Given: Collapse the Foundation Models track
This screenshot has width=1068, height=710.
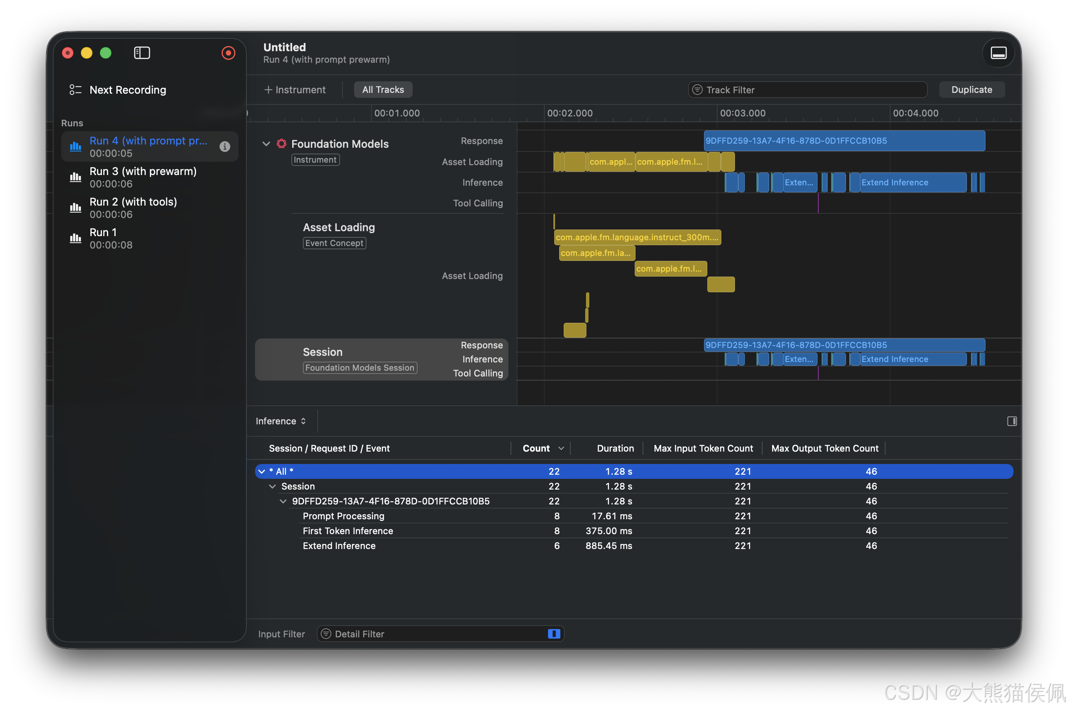Looking at the screenshot, I should [x=266, y=144].
